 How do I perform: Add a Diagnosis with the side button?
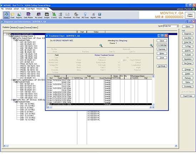coord(188,34)
